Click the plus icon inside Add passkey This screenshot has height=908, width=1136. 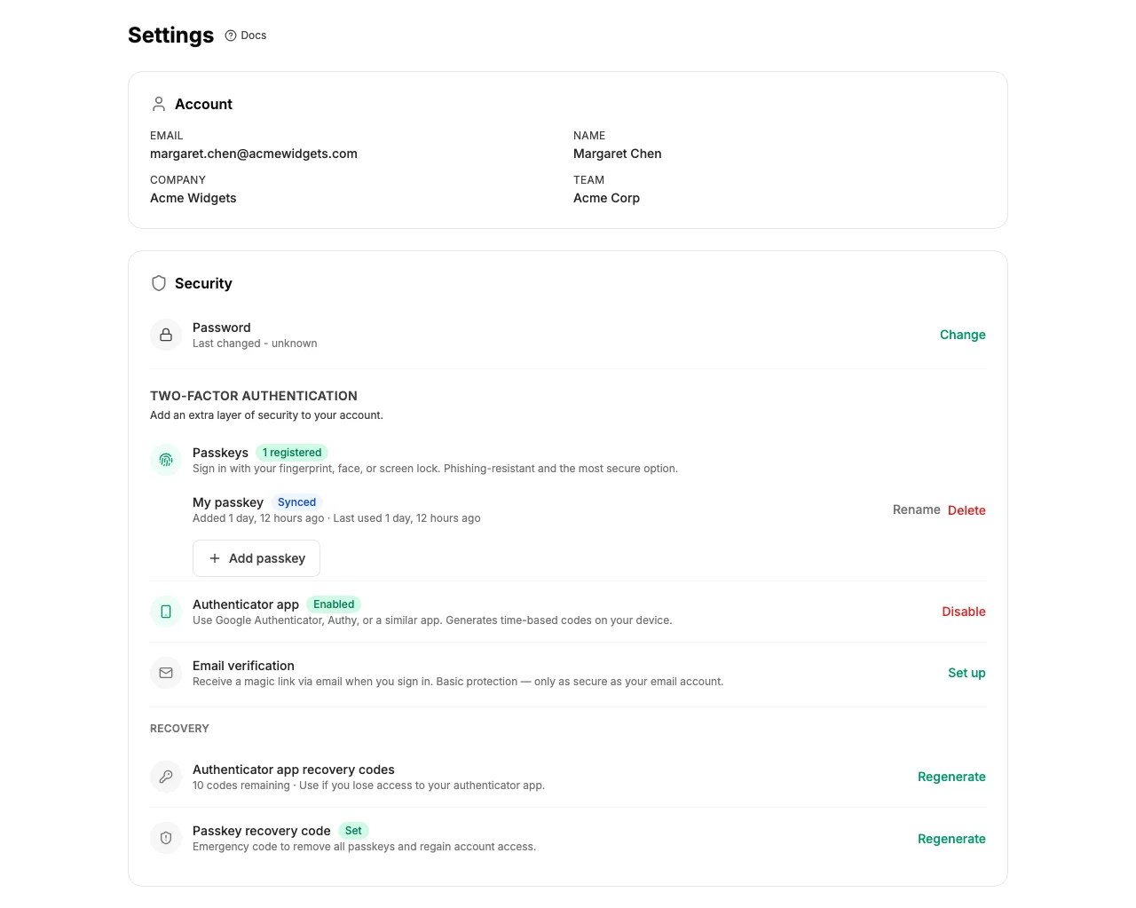pyautogui.click(x=215, y=558)
